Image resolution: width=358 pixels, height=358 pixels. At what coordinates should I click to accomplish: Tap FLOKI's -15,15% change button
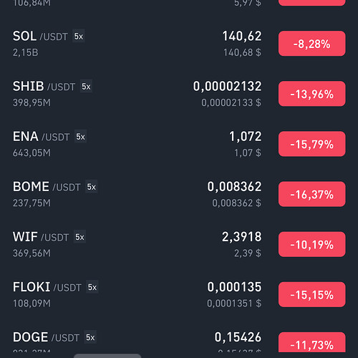[x=312, y=294]
